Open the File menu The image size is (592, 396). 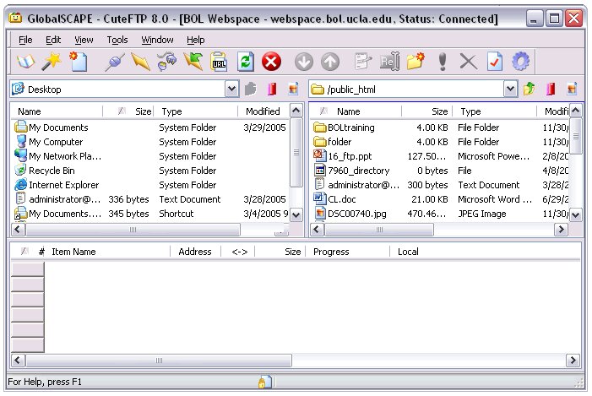coord(25,40)
